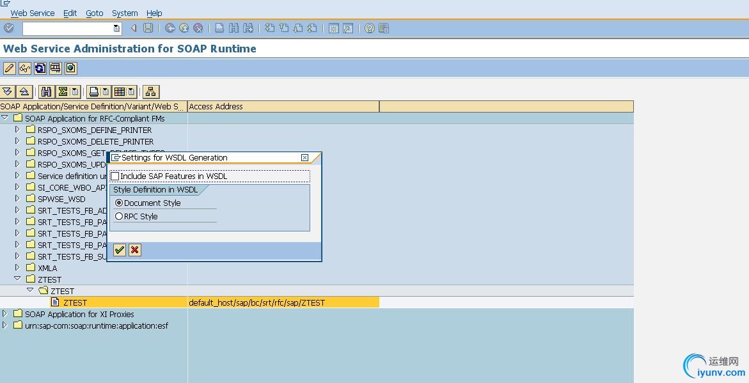Click green checkmark to confirm WSDL settings
The image size is (749, 383).
click(x=120, y=250)
